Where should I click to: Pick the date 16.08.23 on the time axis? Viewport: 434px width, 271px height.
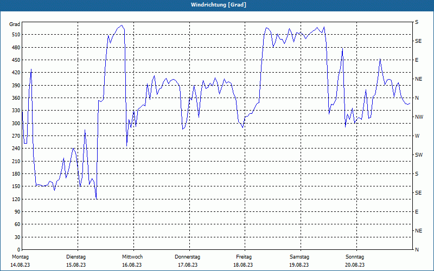[132, 265]
